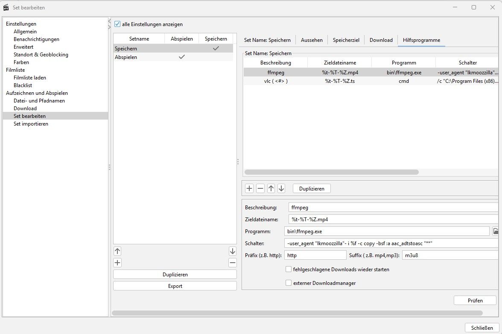Open Farben settings
The width and height of the screenshot is (502, 334).
tap(21, 62)
